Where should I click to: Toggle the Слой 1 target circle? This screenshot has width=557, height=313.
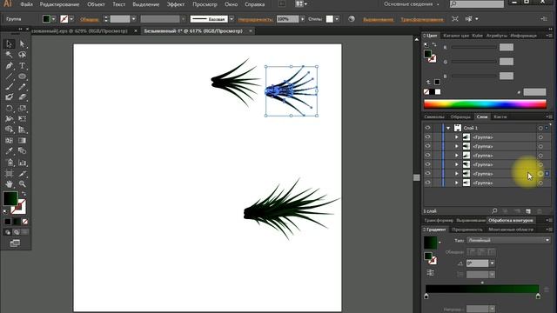point(540,128)
